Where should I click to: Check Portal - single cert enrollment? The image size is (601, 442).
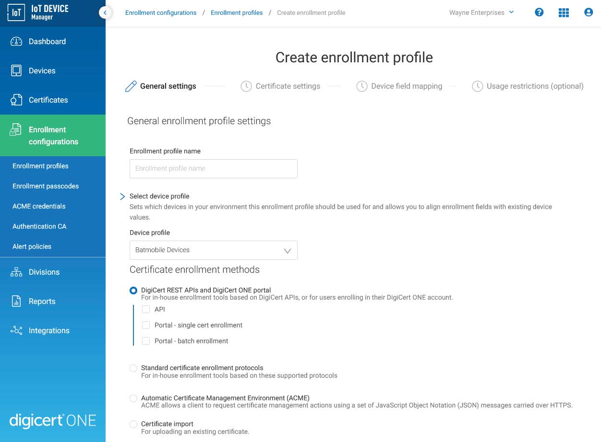click(146, 326)
